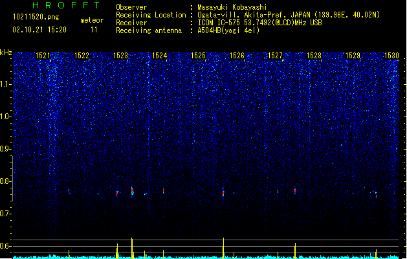Click the HROFFT title text
The image size is (407, 259).
(66, 5)
